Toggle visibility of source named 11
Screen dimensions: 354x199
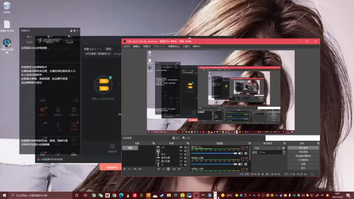point(181,165)
